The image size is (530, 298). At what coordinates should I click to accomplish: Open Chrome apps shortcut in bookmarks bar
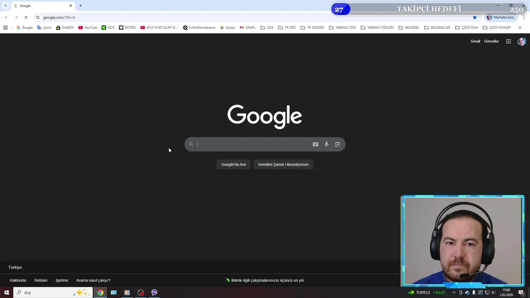[5, 28]
